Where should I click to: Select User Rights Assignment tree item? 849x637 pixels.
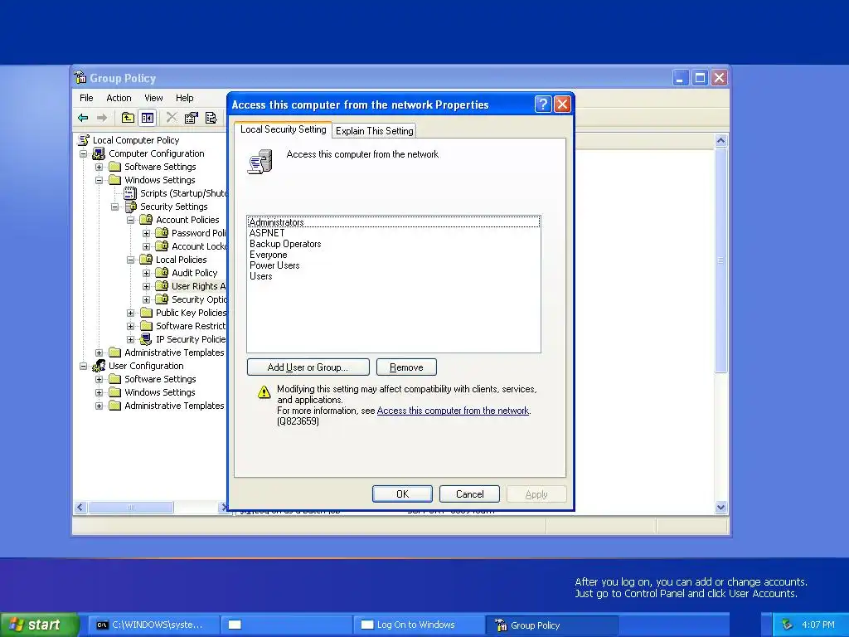click(x=198, y=286)
